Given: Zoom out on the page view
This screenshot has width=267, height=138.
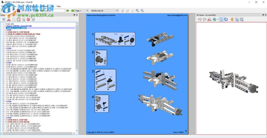Looking at the screenshot, I should [x=142, y=11].
